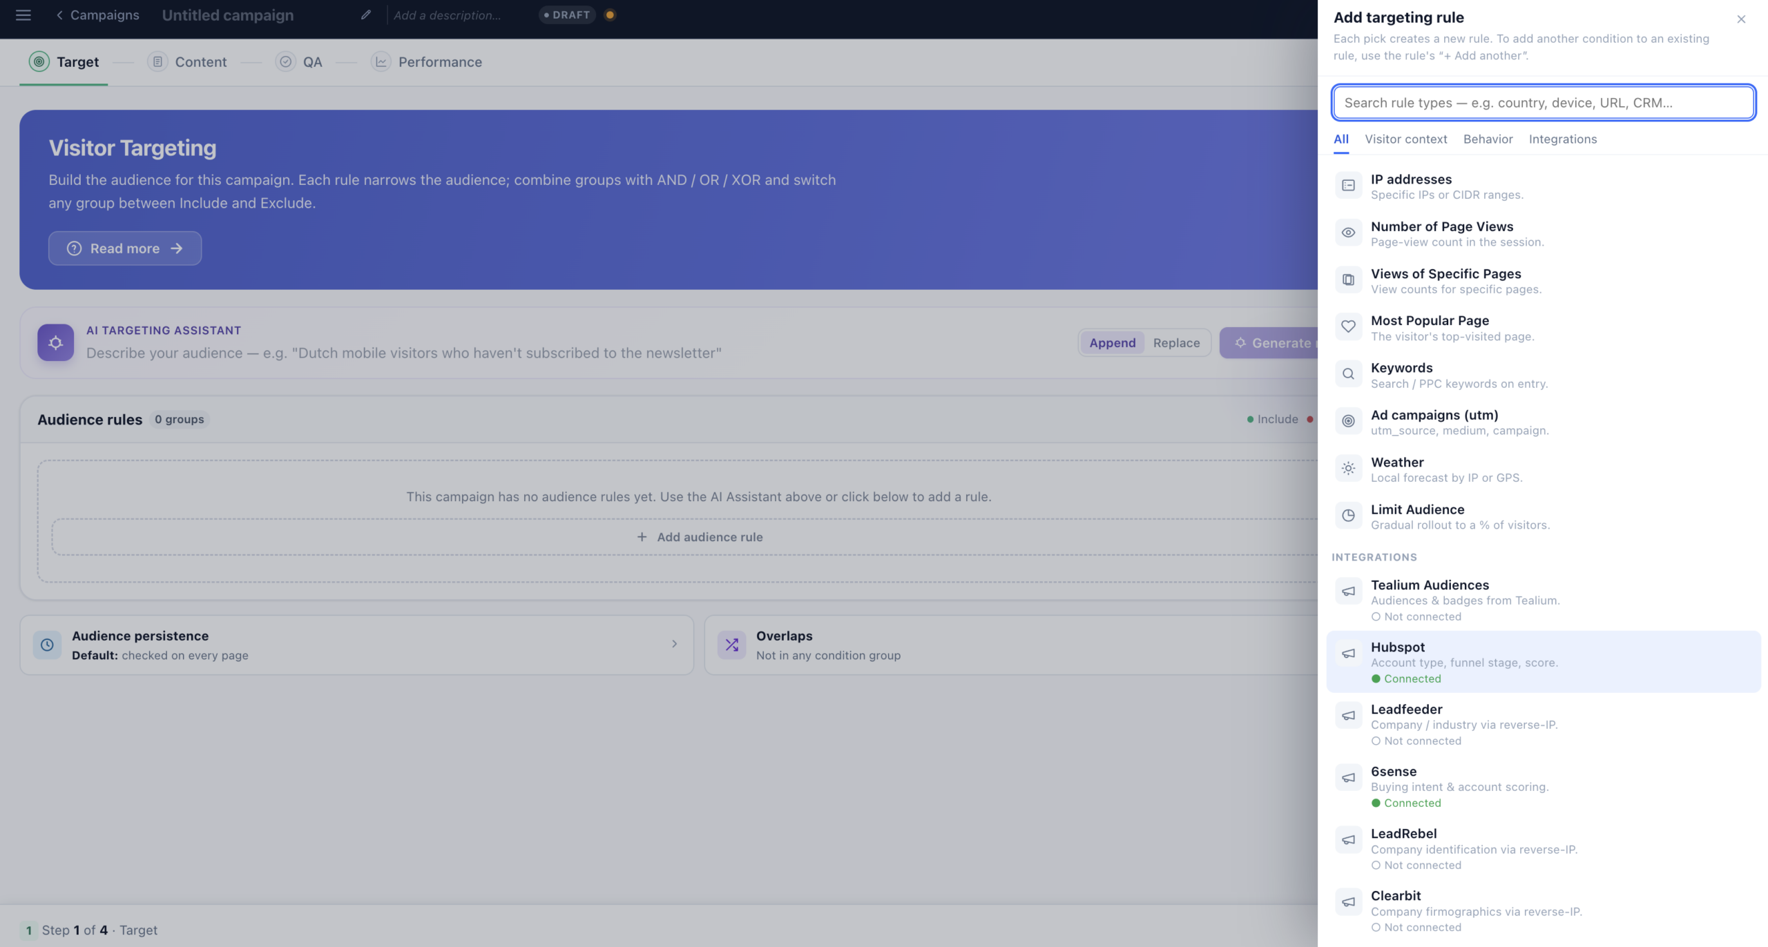Click the LeadRebel megaphone icon
1768x947 pixels.
coord(1348,840)
